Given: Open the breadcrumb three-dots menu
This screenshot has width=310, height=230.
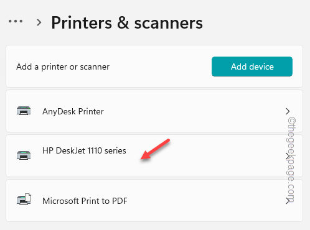Looking at the screenshot, I should tap(16, 21).
